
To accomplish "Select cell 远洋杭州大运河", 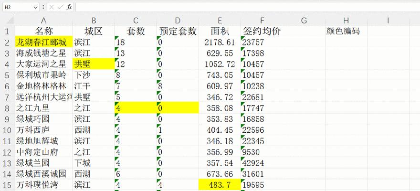I will pyautogui.click(x=43, y=97).
